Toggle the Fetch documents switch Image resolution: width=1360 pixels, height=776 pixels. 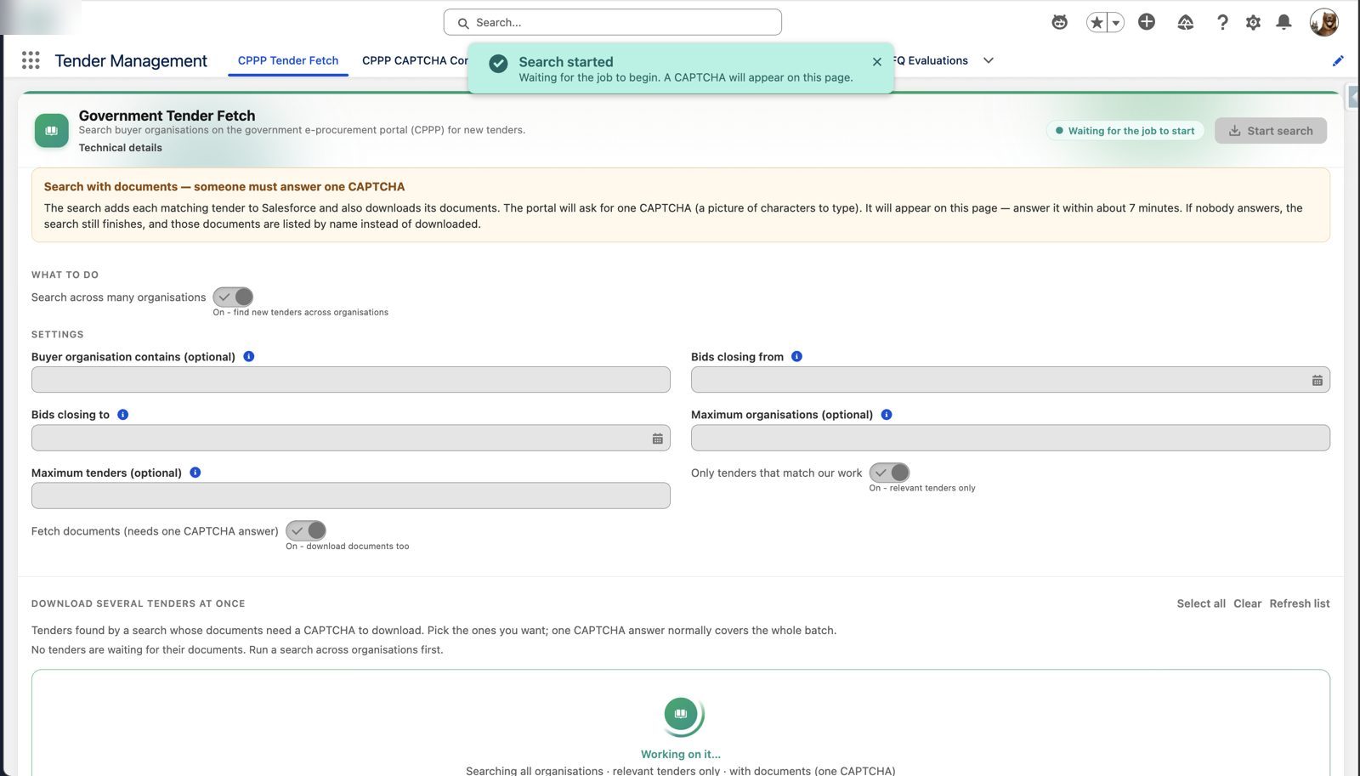pyautogui.click(x=306, y=530)
